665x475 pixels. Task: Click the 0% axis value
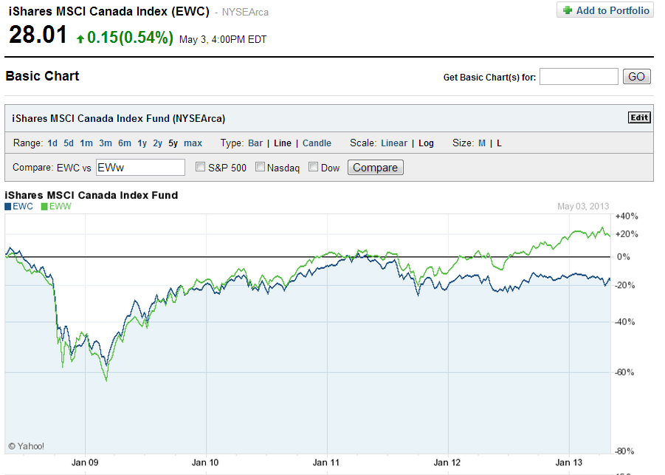(624, 257)
